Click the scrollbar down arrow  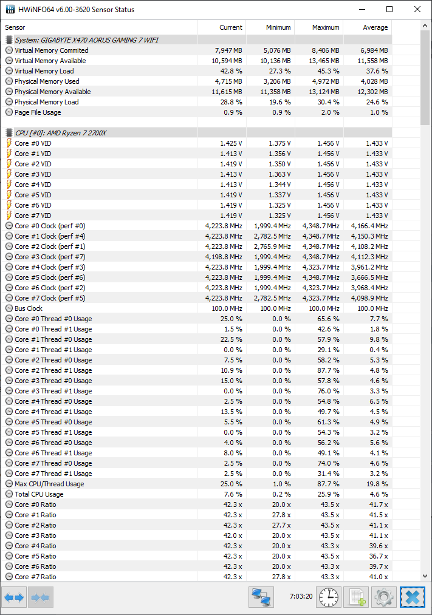[425, 576]
